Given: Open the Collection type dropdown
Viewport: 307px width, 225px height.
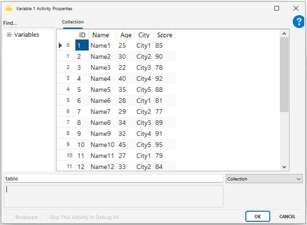Looking at the screenshot, I should coord(264,179).
